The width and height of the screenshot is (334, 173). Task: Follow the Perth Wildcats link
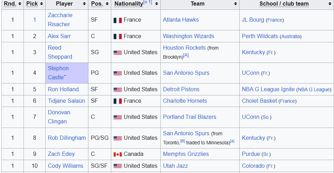tap(260, 36)
